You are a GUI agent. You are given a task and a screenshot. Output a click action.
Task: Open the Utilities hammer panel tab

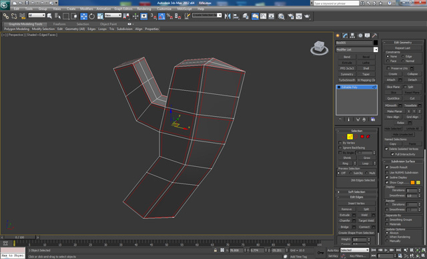coord(375,35)
